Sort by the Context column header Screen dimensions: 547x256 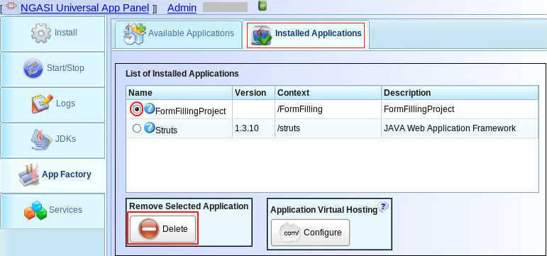click(x=328, y=93)
